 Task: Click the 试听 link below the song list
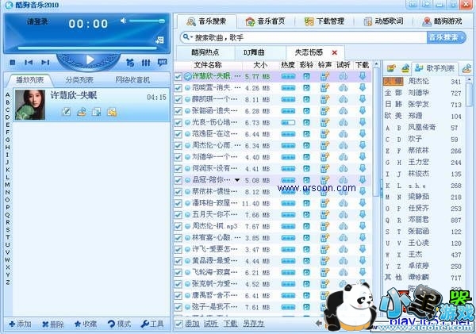point(211,324)
